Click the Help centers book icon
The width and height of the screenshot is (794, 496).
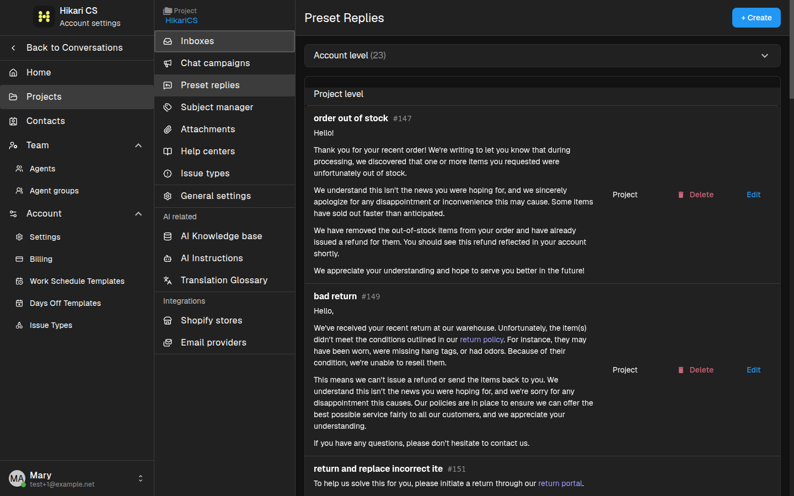168,152
